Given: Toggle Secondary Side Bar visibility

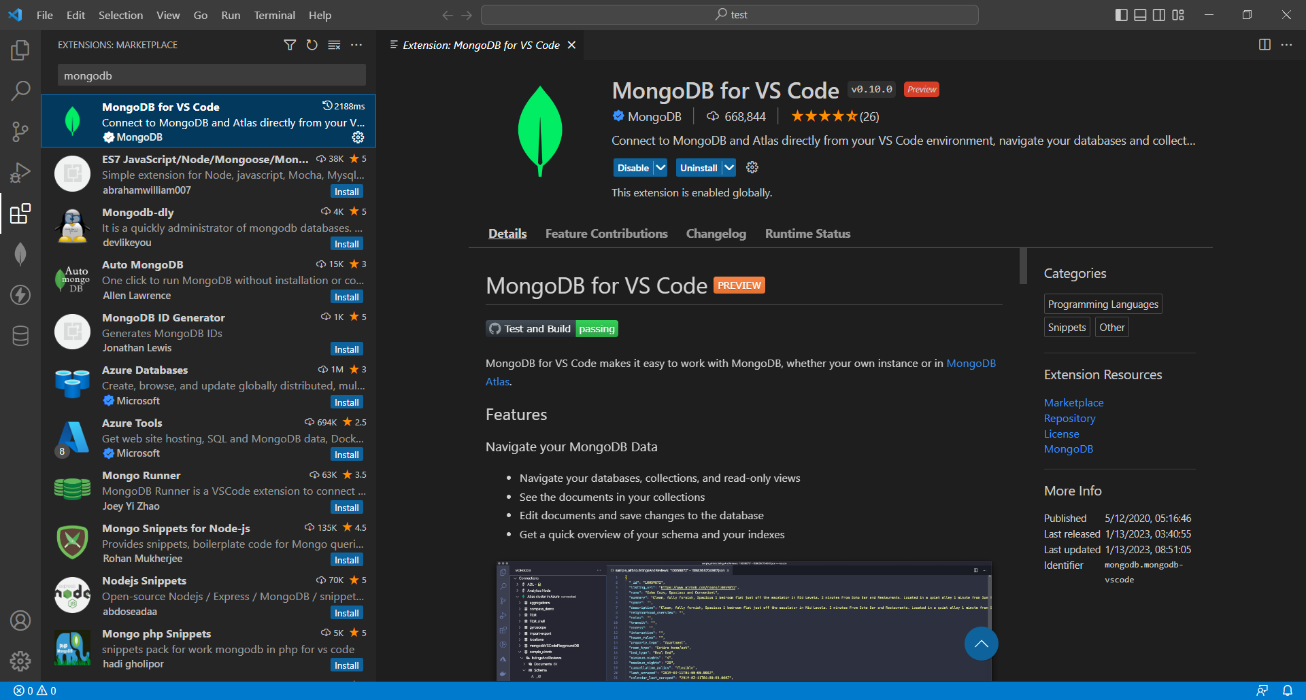Looking at the screenshot, I should click(x=1159, y=15).
